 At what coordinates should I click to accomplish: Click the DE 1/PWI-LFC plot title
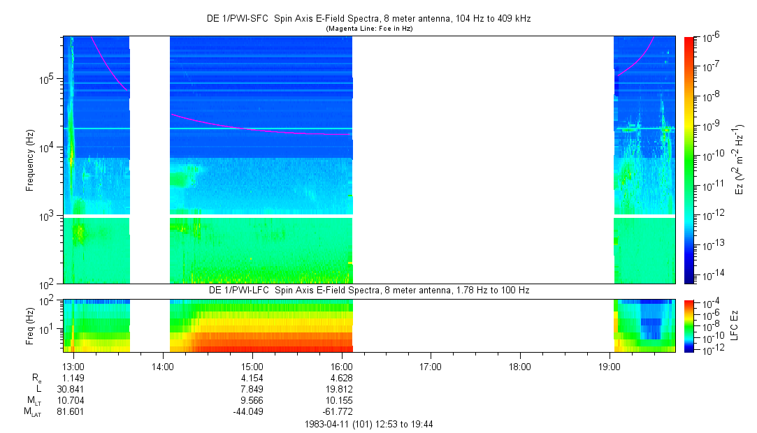pyautogui.click(x=369, y=290)
